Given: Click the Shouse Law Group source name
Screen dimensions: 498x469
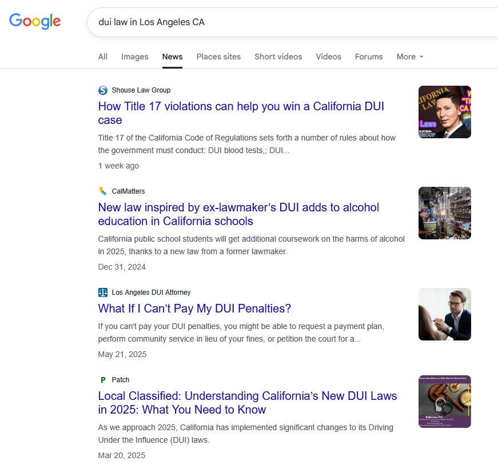Looking at the screenshot, I should coord(141,90).
